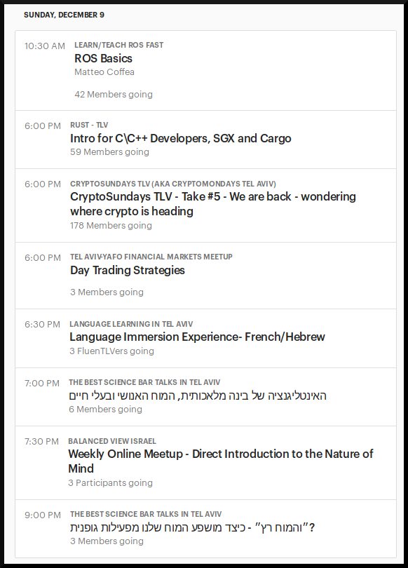Viewport: 408px width, 568px height.
Task: Open the Learn/Teach ROS Fast group
Action: click(x=118, y=45)
